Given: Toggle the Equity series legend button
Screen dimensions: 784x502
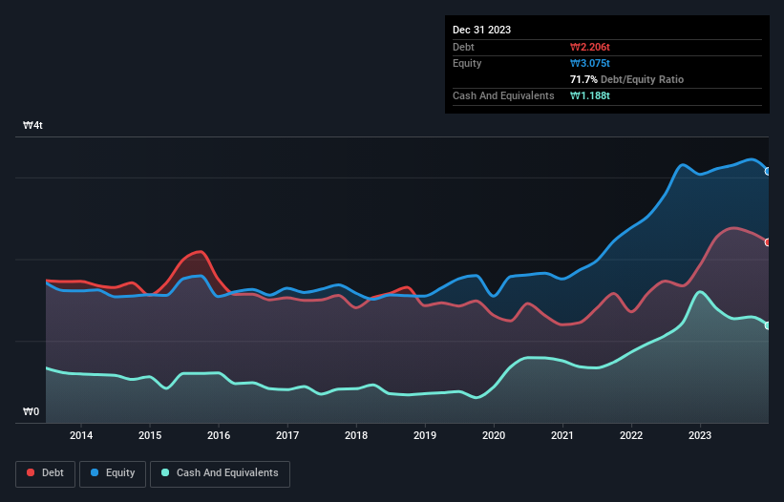Looking at the screenshot, I should point(113,474).
